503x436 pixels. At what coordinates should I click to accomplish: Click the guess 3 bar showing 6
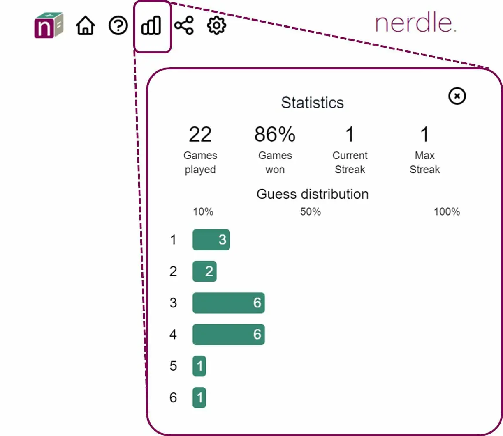[x=228, y=303]
